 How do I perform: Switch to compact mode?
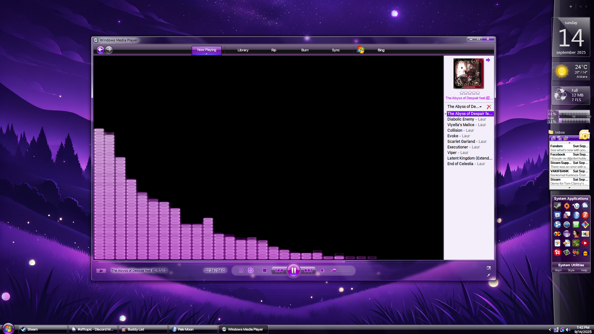click(489, 275)
